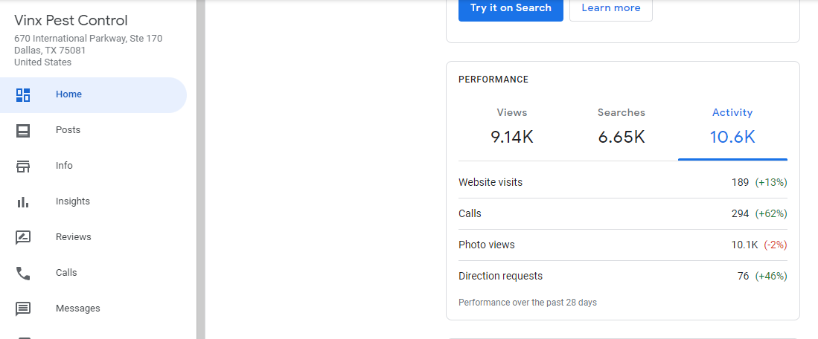Click the Home dashboard icon

pyautogui.click(x=23, y=94)
